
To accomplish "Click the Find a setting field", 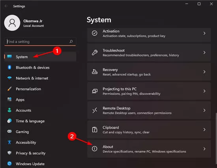I will click(x=40, y=42).
